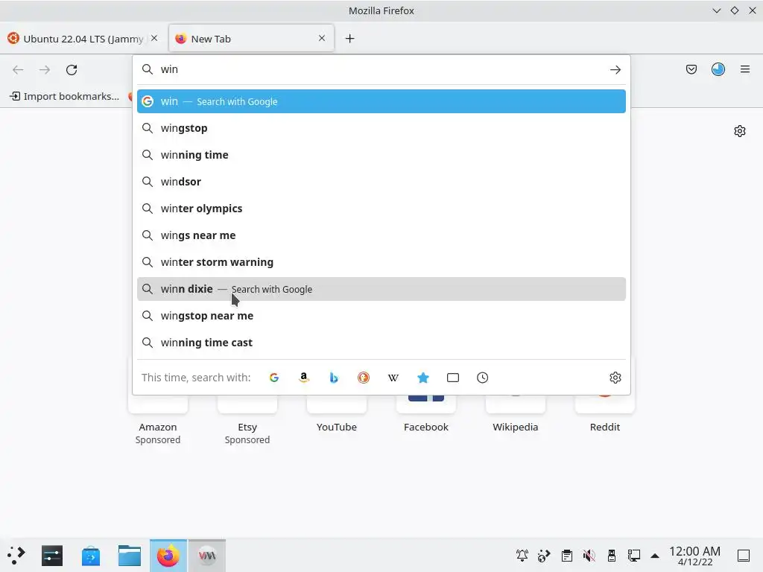Select the 'wings near me' suggestion

click(x=381, y=235)
